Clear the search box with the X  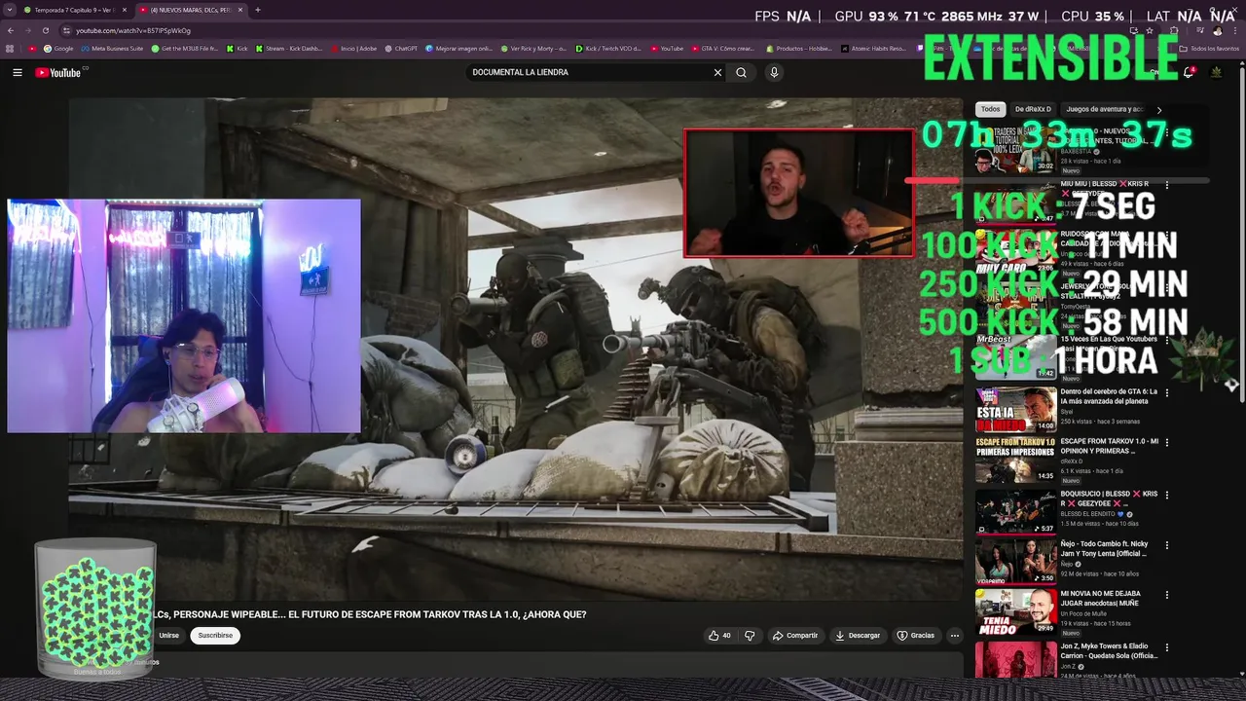(x=717, y=72)
